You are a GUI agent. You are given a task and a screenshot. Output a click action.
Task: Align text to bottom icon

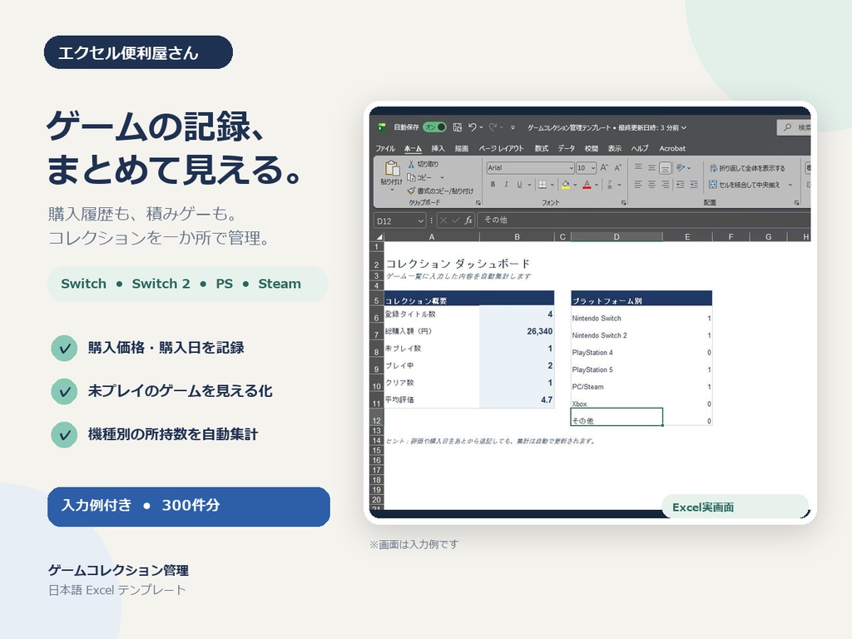(665, 168)
